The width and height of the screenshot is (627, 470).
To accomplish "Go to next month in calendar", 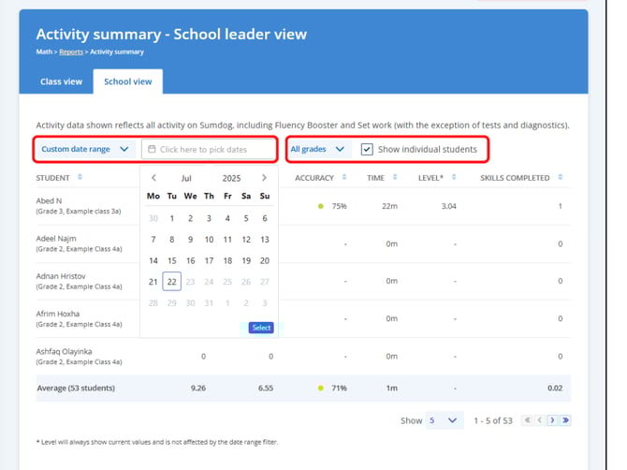I will click(x=264, y=178).
